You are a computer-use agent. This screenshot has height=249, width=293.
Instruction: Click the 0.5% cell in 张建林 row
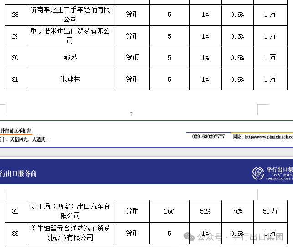pyautogui.click(x=237, y=80)
